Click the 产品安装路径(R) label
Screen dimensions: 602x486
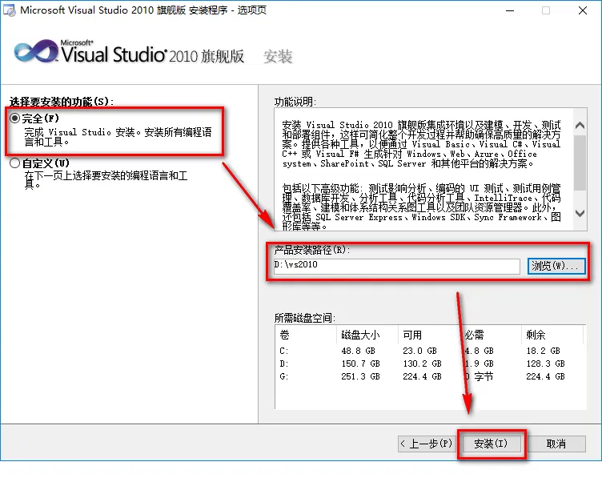311,250
